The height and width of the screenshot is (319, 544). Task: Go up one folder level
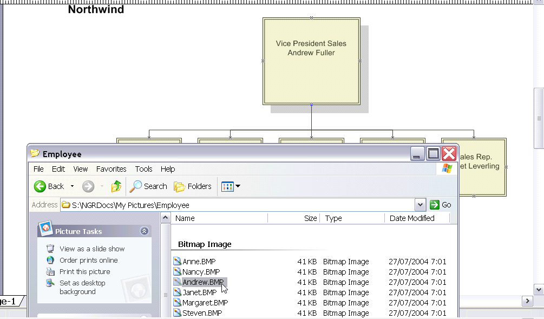tap(116, 186)
